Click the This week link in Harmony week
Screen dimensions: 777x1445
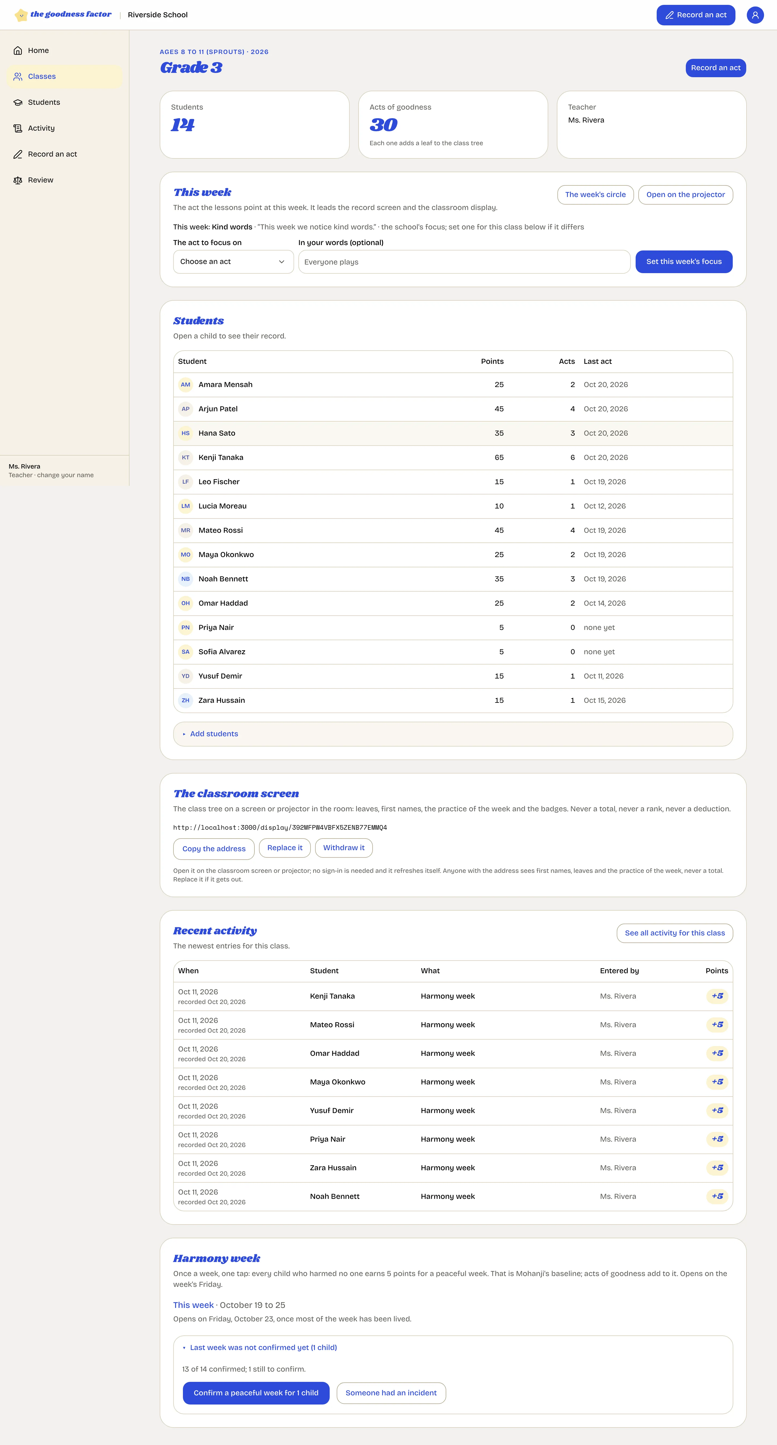193,1305
